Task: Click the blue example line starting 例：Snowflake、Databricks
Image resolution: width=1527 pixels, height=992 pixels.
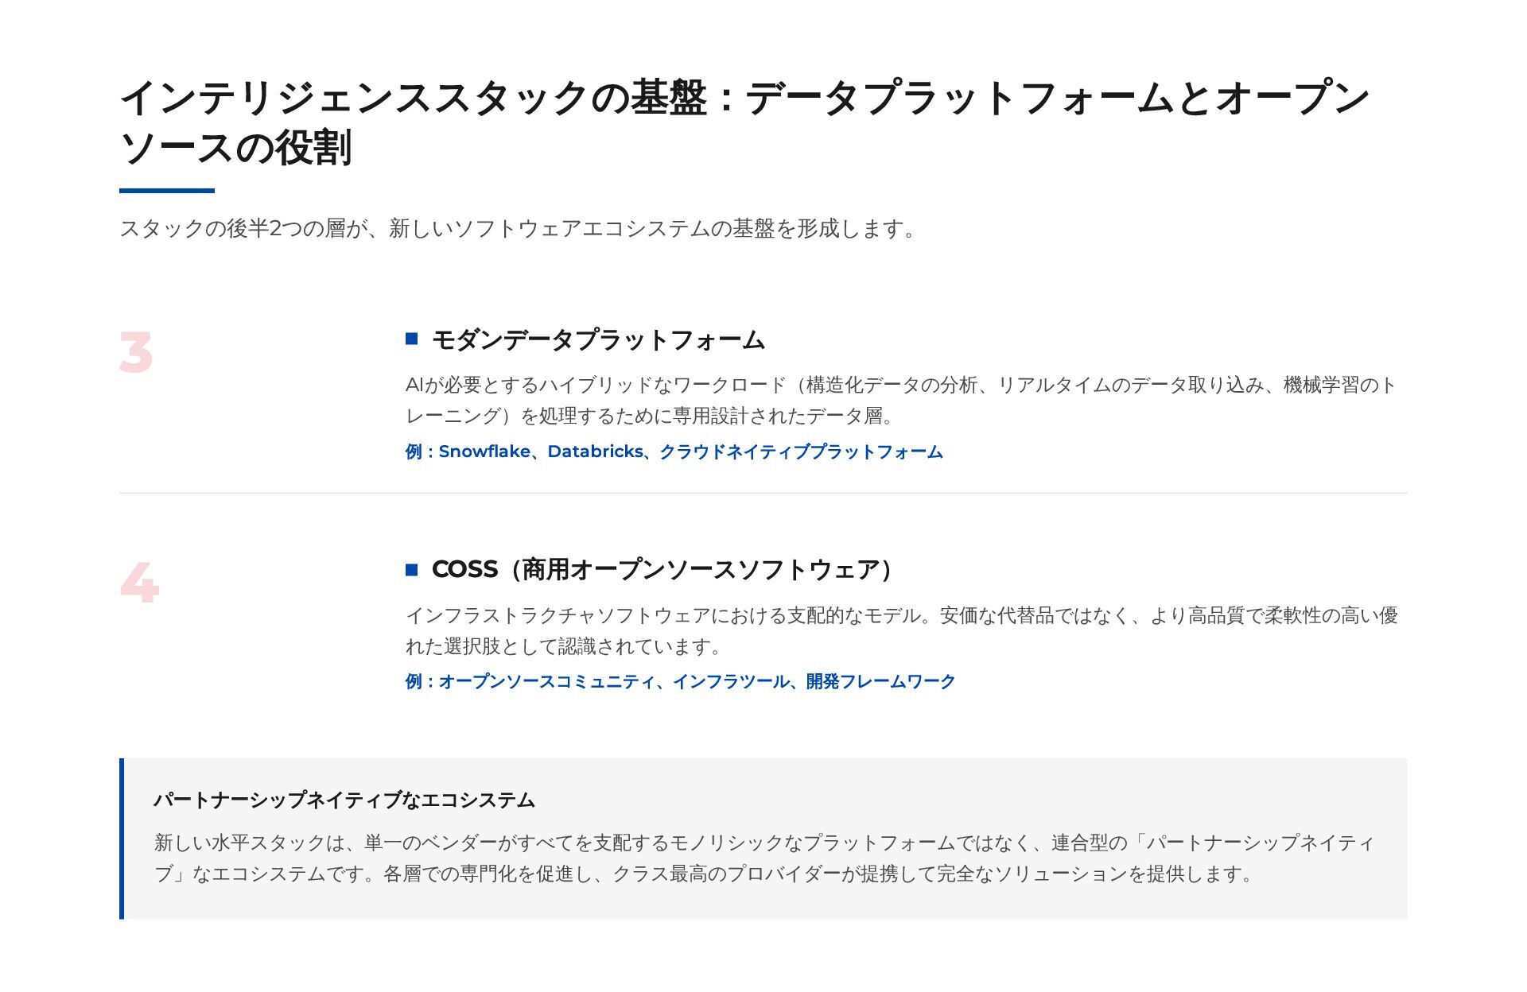Action: [674, 451]
